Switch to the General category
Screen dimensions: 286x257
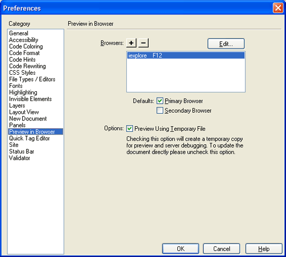(x=19, y=33)
